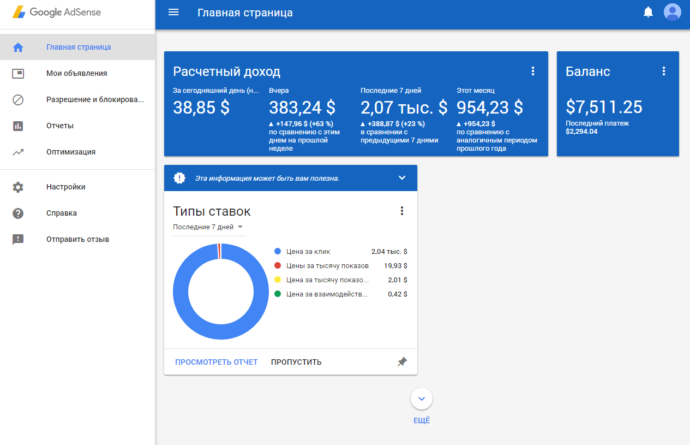The image size is (690, 445).
Task: Expand the ЕЩЁ section
Action: 421,399
